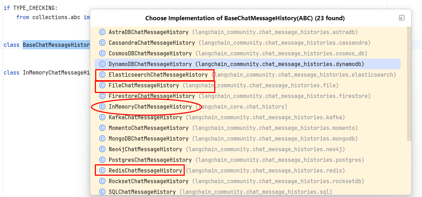The height and width of the screenshot is (197, 422).
Task: Click the class icon beside DynamoDBChatMessageHistory
Action: (x=102, y=64)
